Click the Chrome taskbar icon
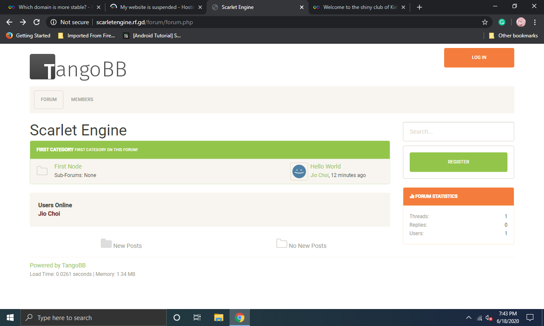 pyautogui.click(x=240, y=318)
